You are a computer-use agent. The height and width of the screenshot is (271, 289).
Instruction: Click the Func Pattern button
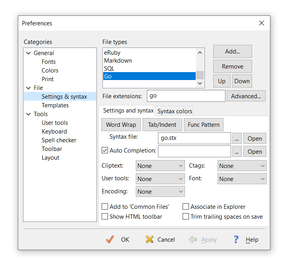click(x=204, y=124)
